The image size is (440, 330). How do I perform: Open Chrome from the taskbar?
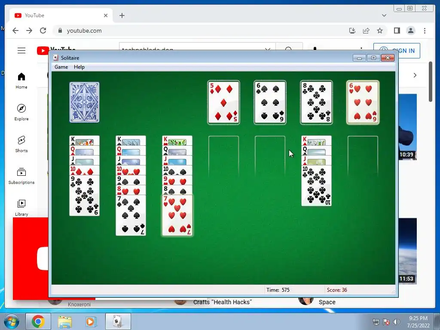(38, 321)
